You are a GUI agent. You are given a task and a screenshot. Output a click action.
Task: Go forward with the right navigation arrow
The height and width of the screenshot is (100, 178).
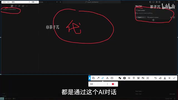tap(60, 2)
